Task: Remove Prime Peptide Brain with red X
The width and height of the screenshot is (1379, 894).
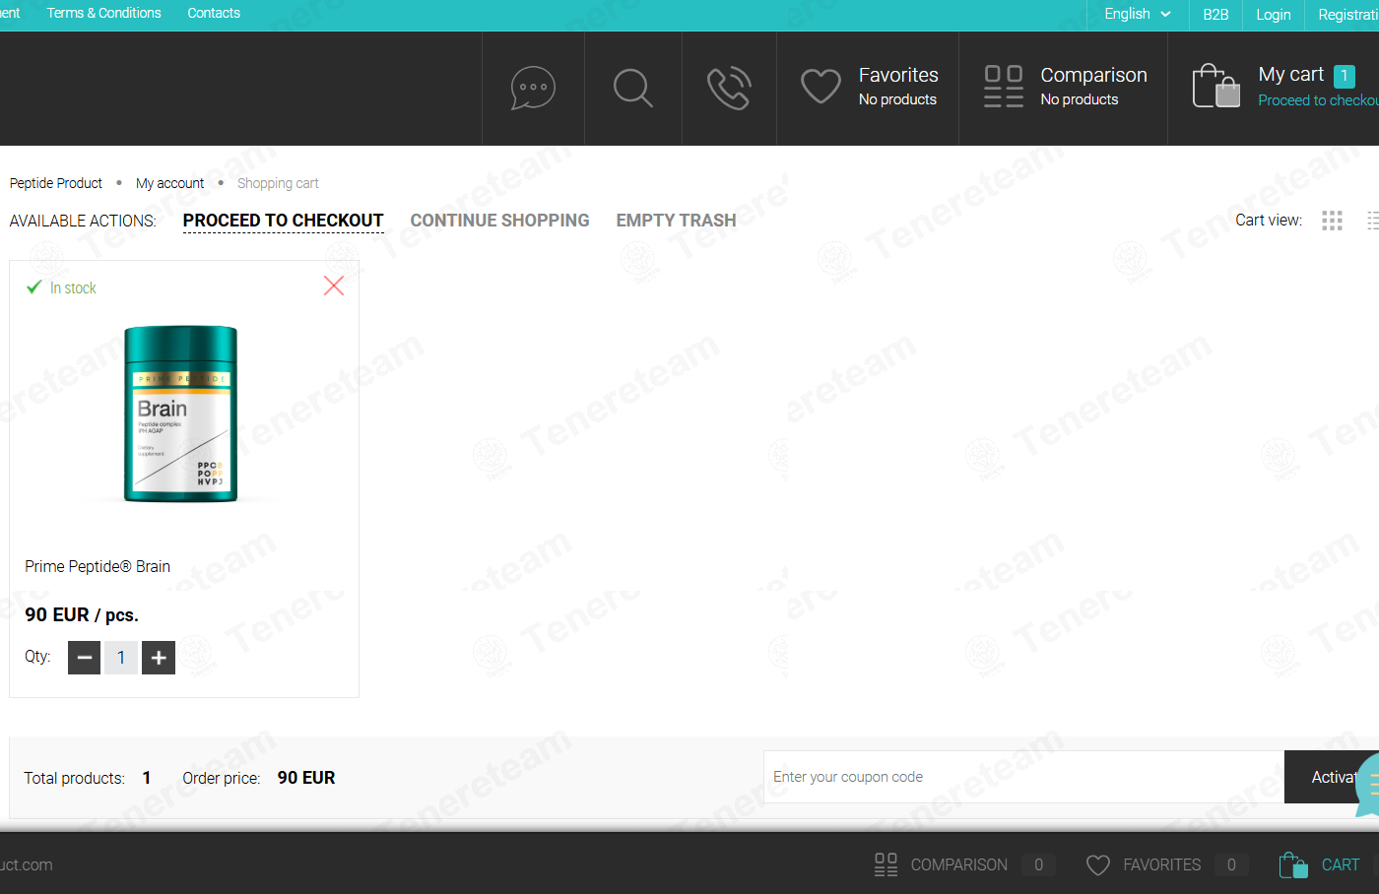Action: pyautogui.click(x=334, y=286)
